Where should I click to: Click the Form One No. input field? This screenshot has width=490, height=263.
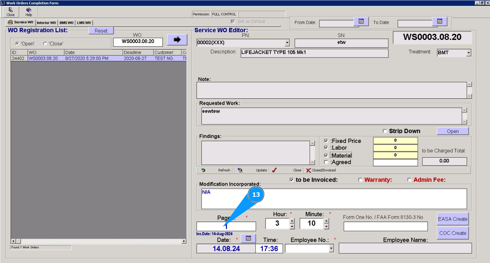point(385,227)
